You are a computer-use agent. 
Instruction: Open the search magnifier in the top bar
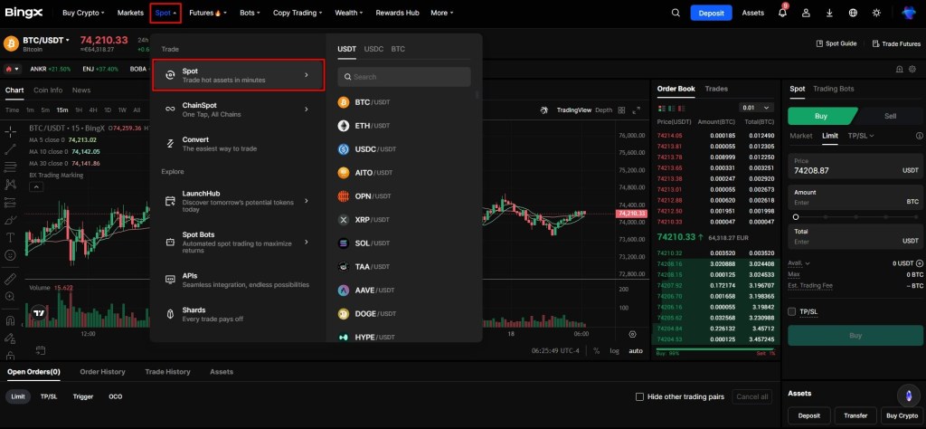pos(676,13)
